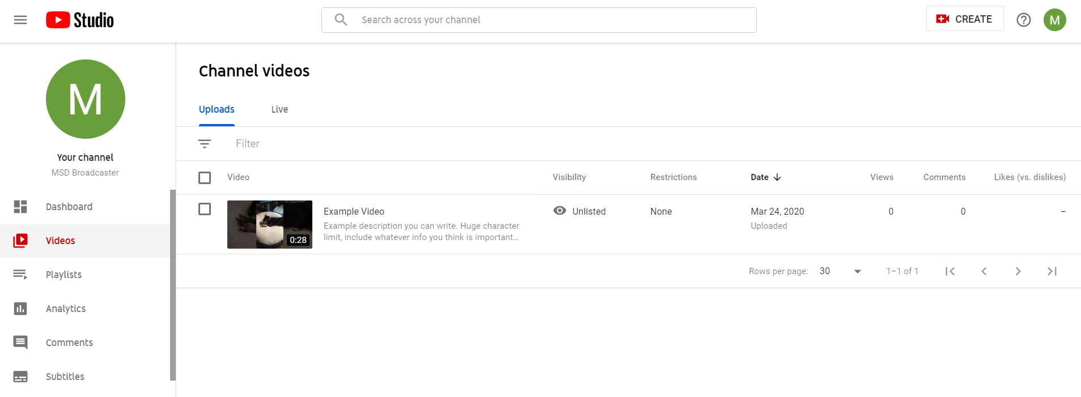Click the search across your channel field
This screenshot has height=397, width=1081.
point(539,20)
